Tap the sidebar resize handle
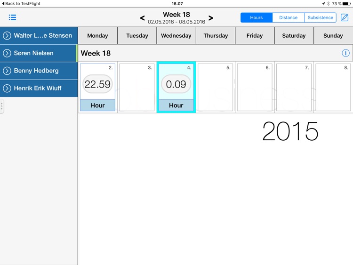Viewport: 353px width, 265px height. pos(2,106)
